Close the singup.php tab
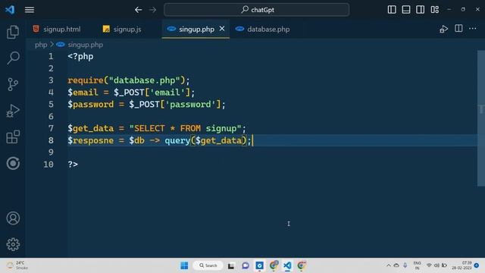The image size is (485, 273). click(x=222, y=29)
